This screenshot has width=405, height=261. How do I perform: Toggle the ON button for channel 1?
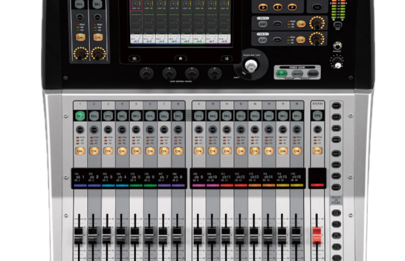(79, 151)
